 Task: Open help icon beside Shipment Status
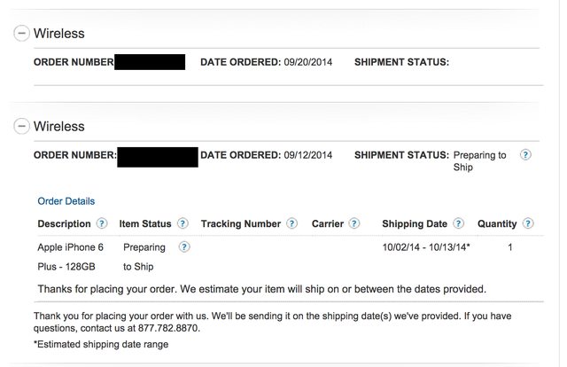525,154
